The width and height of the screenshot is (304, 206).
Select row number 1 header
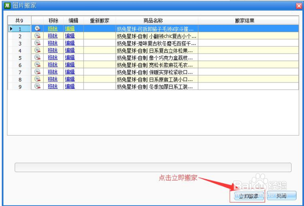[19, 29]
